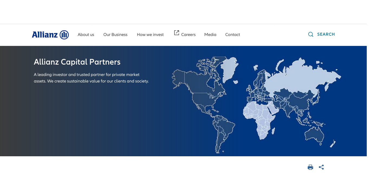Click the Allianz Capital Partners heading
The width and height of the screenshot is (370, 176).
pyautogui.click(x=77, y=62)
